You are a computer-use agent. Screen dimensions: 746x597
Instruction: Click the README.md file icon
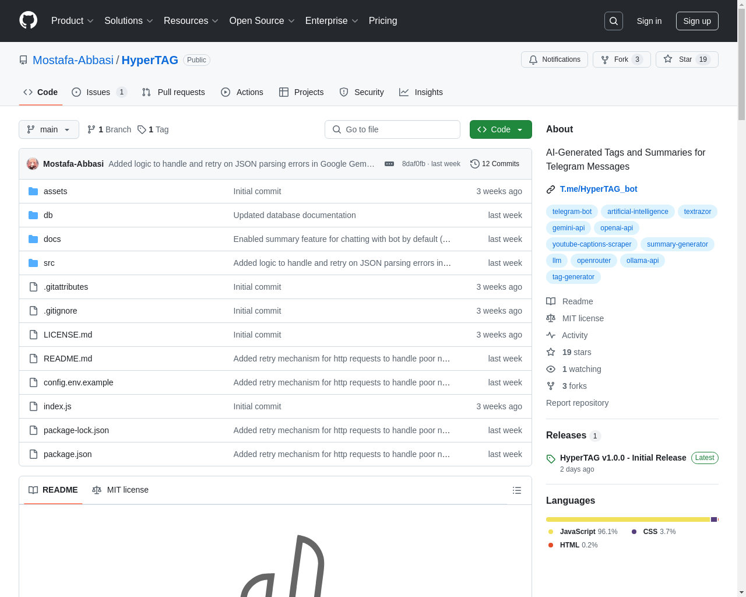33,359
